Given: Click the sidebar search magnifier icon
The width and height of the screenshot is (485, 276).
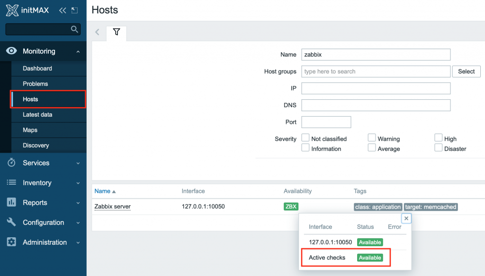Looking at the screenshot, I should (74, 29).
